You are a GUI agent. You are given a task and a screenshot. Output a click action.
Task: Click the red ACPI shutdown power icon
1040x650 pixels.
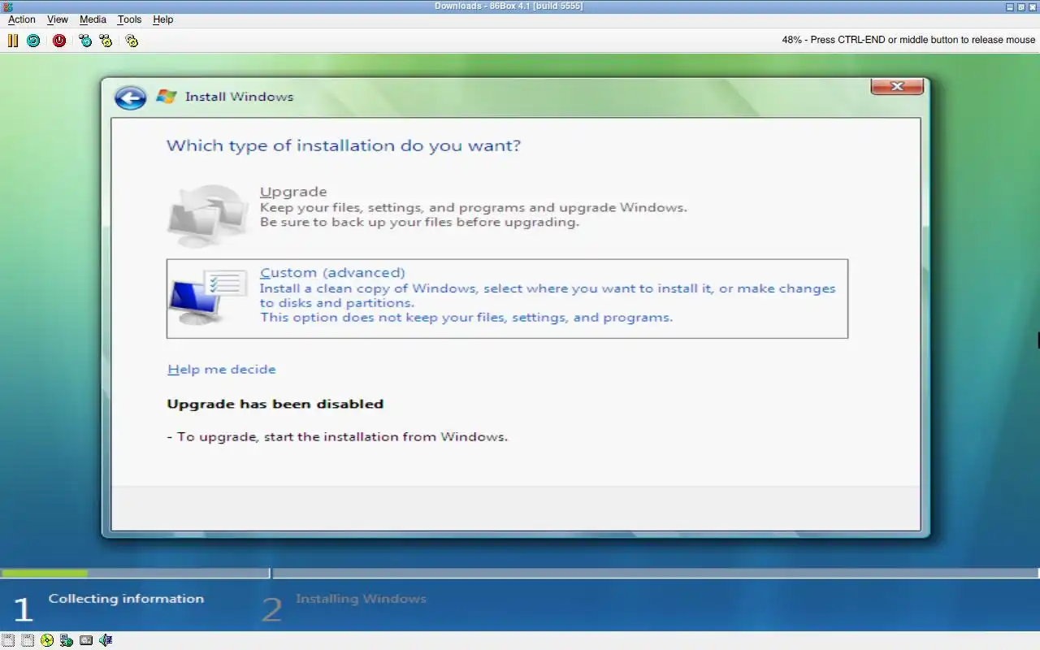pyautogui.click(x=59, y=40)
